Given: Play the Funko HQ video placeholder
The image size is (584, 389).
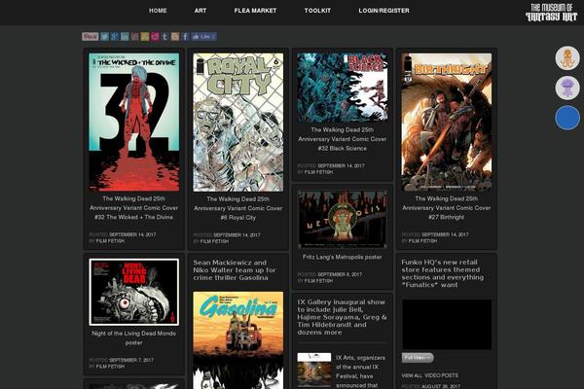Looking at the screenshot, I should tap(447, 324).
